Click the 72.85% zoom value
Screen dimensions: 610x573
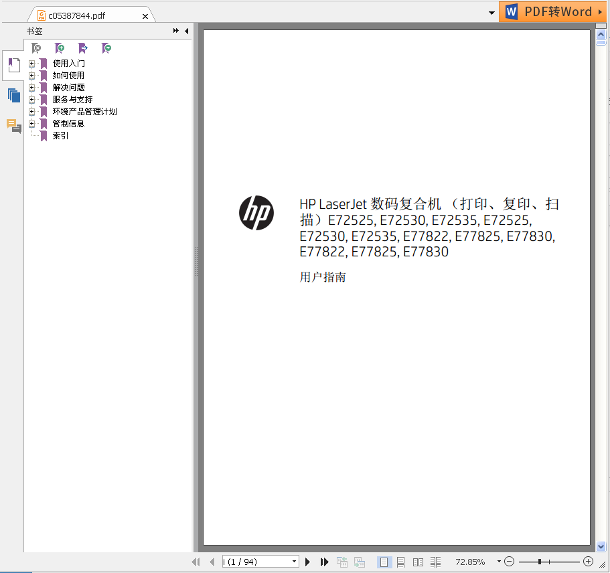tap(470, 562)
